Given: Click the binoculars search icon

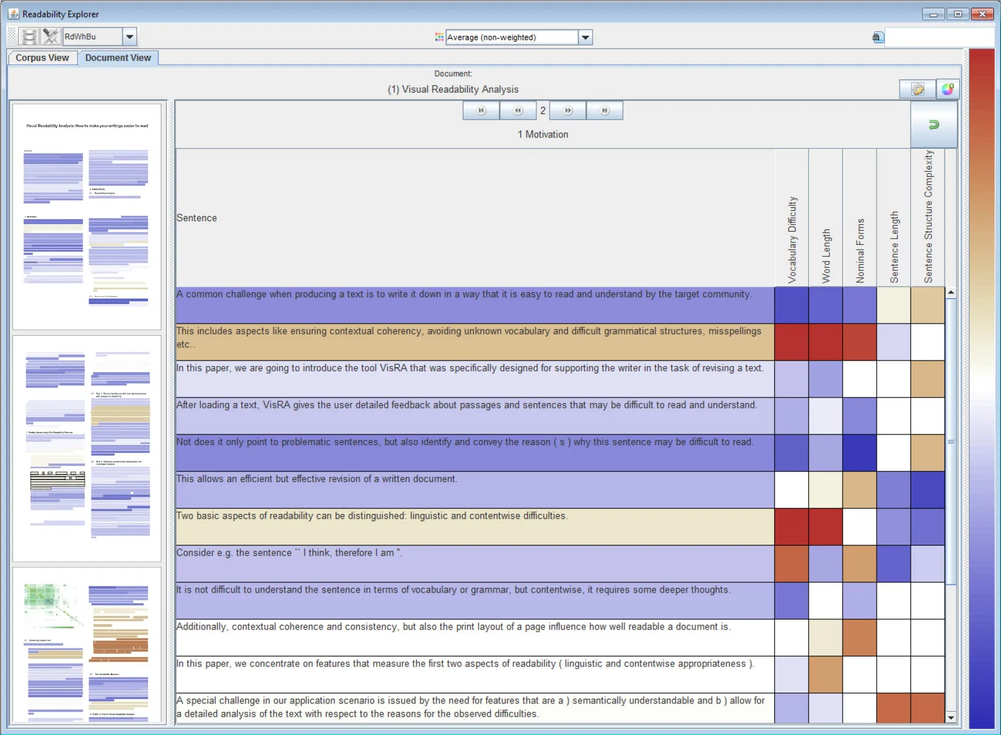Looking at the screenshot, I should (x=877, y=38).
